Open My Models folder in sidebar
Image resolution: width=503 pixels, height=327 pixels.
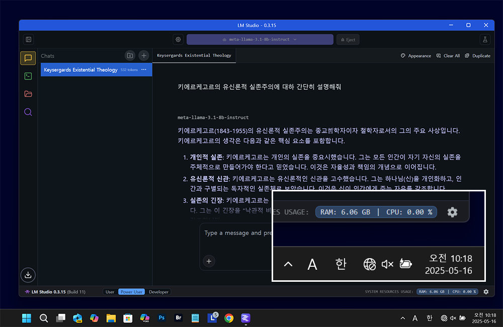click(x=28, y=94)
